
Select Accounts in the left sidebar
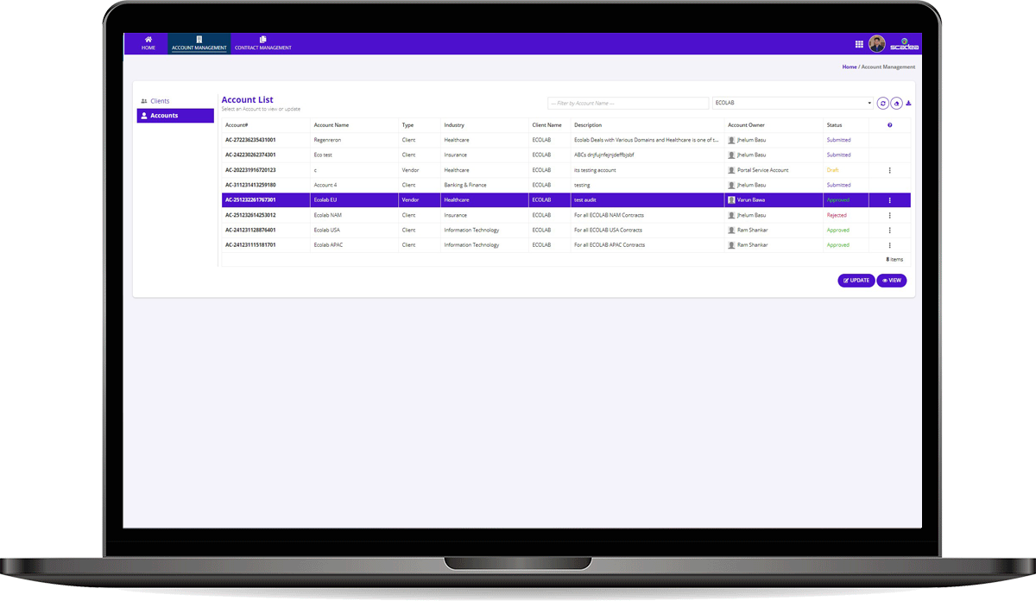tap(175, 116)
